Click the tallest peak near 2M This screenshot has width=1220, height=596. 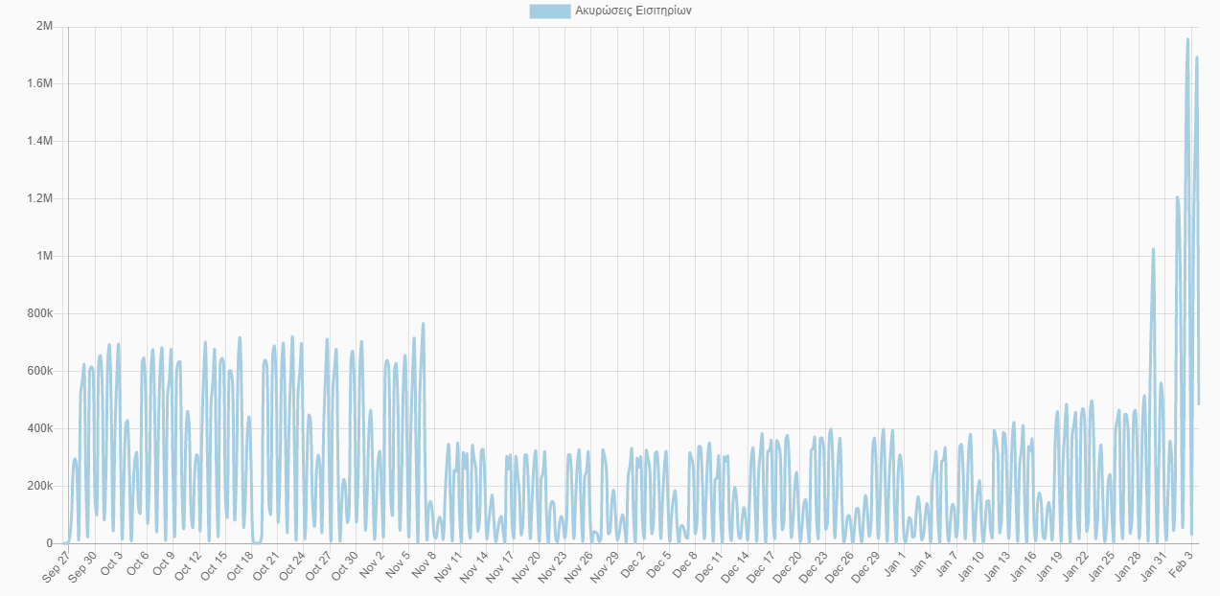[1187, 40]
